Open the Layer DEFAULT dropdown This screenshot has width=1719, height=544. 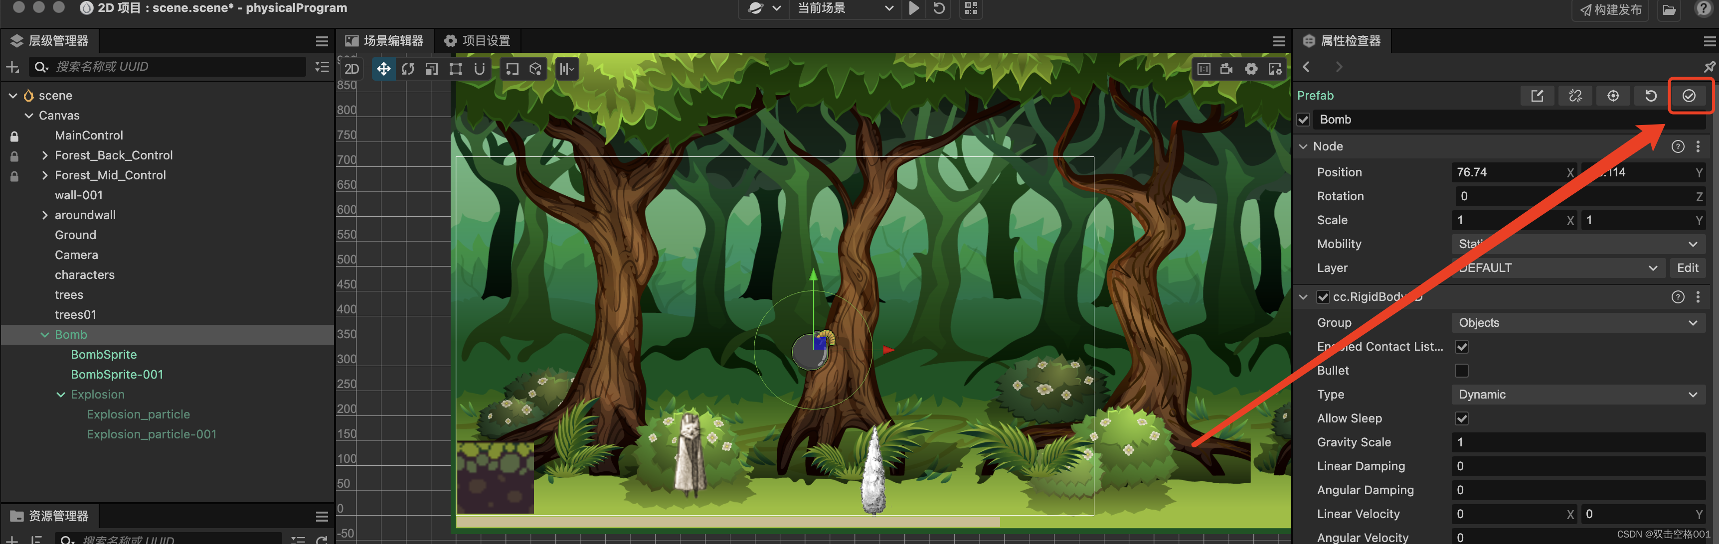tap(1558, 268)
